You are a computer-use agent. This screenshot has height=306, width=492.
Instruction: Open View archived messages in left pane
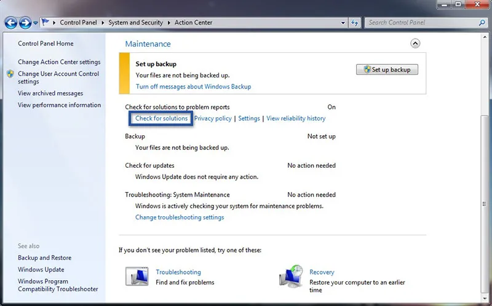pos(50,93)
